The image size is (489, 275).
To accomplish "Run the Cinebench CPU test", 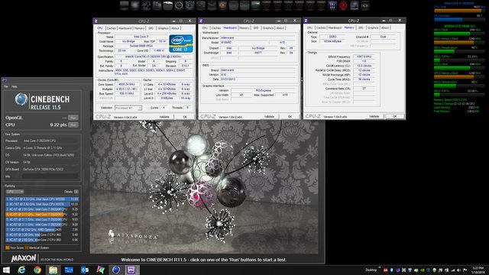I will [73, 125].
